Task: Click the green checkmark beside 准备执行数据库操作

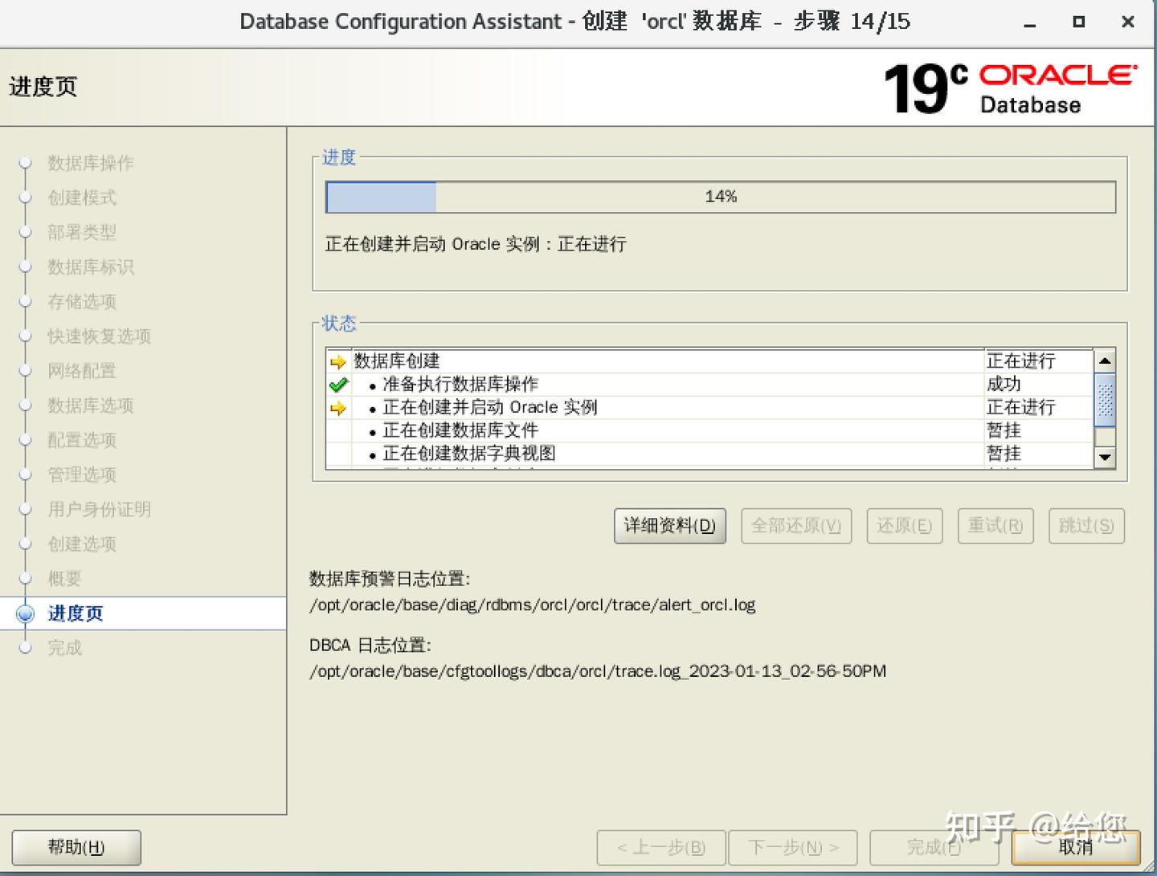Action: tap(338, 385)
